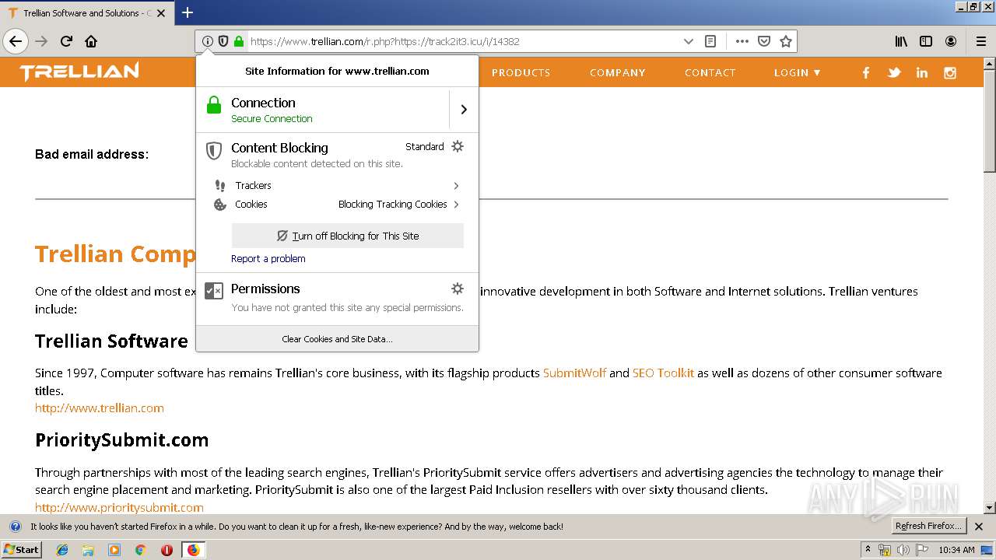The width and height of the screenshot is (996, 560).
Task: Open Permissions settings gear
Action: pos(458,289)
